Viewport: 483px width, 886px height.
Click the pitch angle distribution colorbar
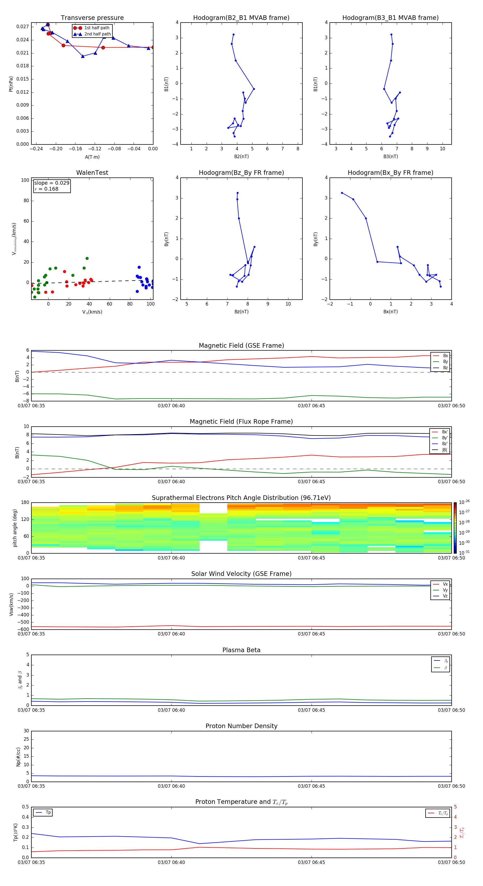[455, 528]
